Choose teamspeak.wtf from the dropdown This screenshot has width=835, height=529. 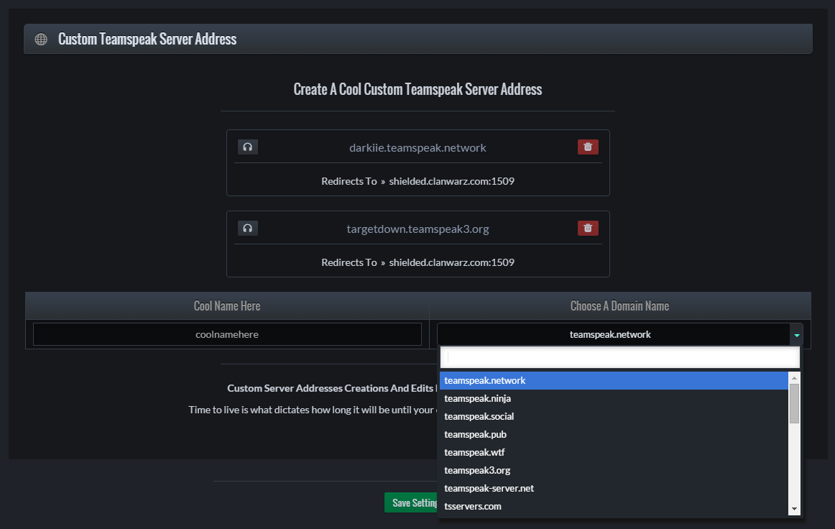[x=614, y=452]
